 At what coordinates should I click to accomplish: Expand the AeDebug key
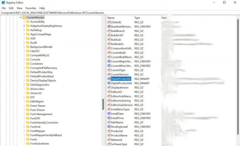tap(24, 30)
